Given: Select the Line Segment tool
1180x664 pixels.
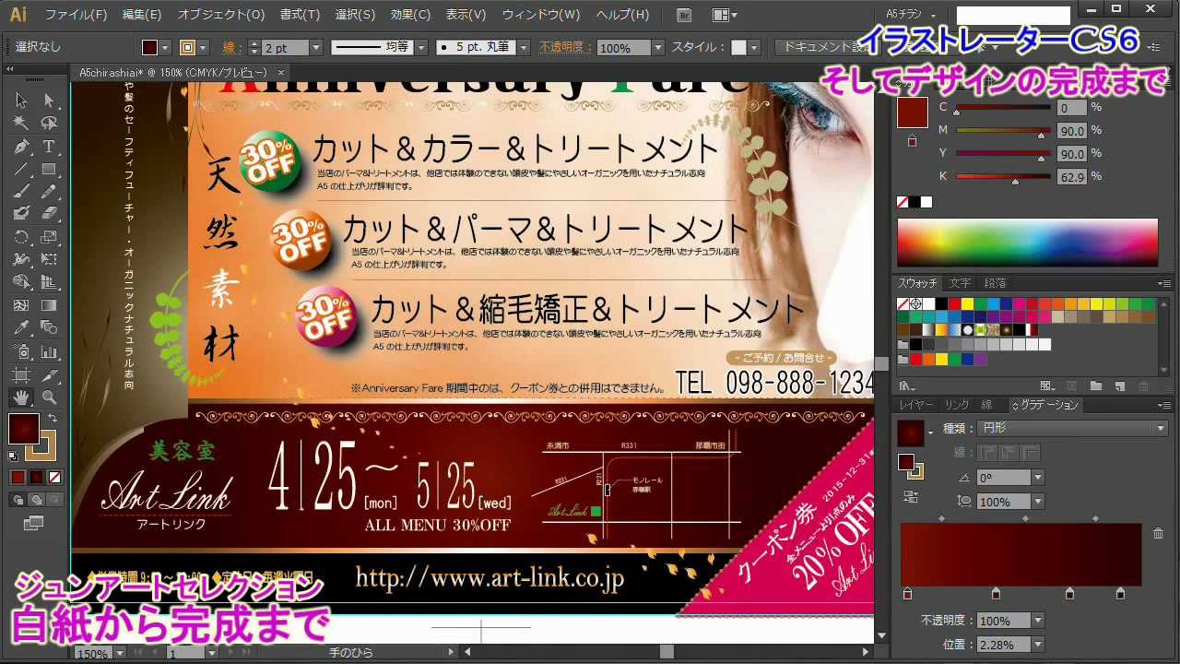Looking at the screenshot, I should tap(21, 169).
